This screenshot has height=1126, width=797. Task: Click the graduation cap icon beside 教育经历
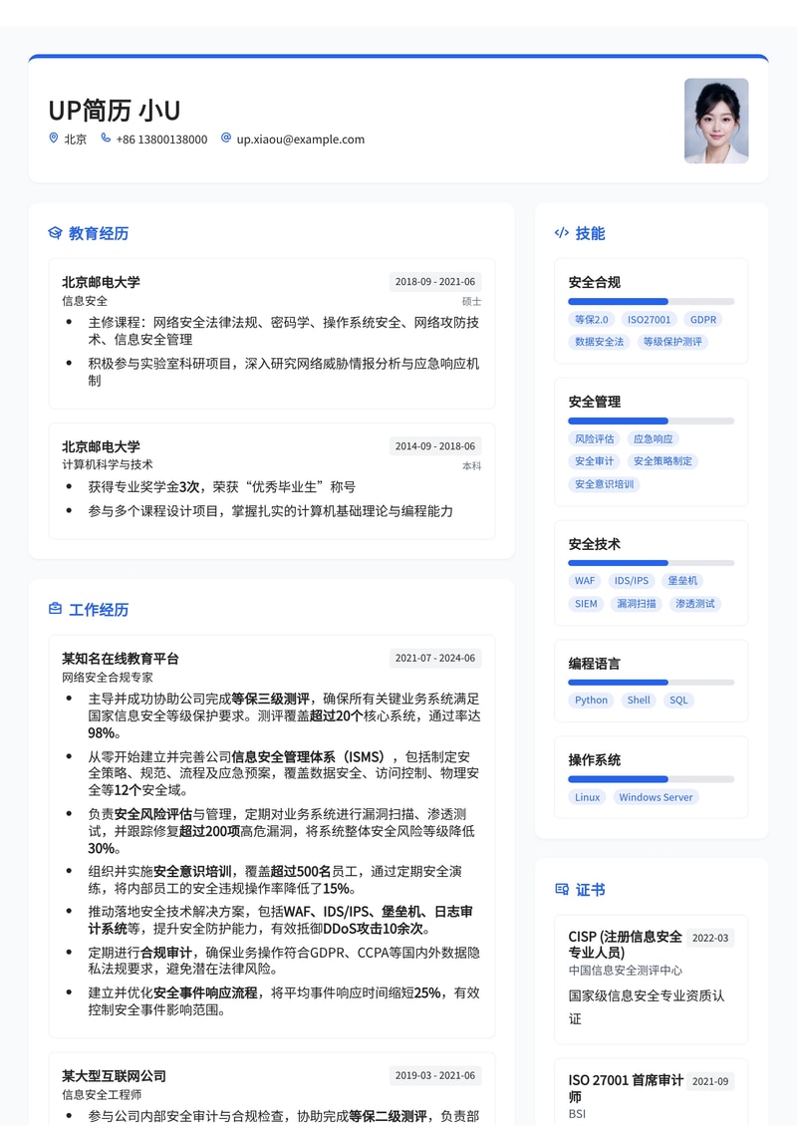coord(54,233)
